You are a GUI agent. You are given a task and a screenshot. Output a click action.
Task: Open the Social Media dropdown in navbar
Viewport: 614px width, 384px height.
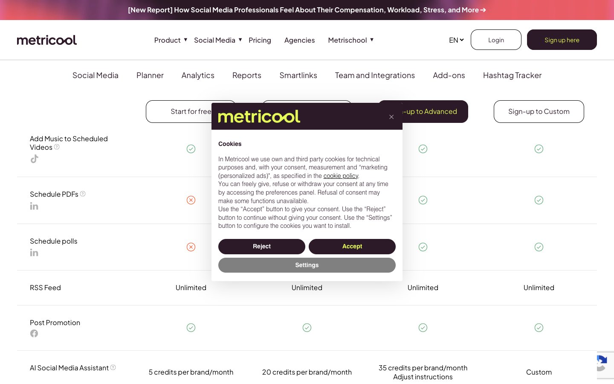coord(218,40)
